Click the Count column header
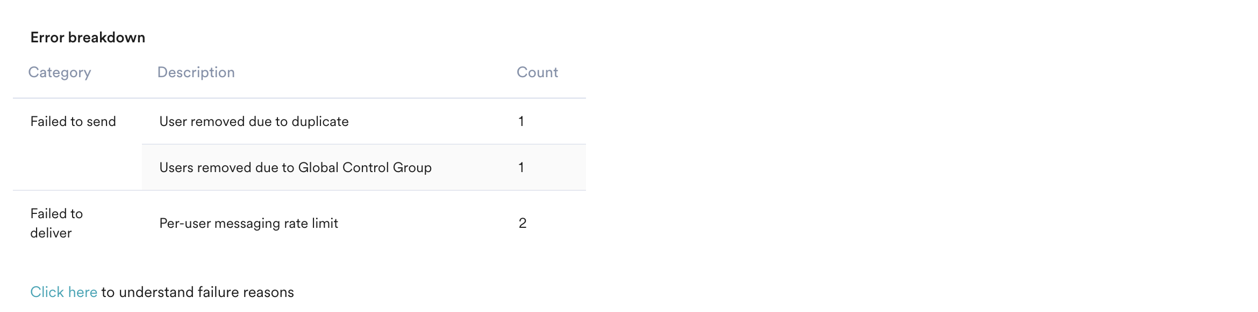The height and width of the screenshot is (312, 1258). [x=537, y=72]
